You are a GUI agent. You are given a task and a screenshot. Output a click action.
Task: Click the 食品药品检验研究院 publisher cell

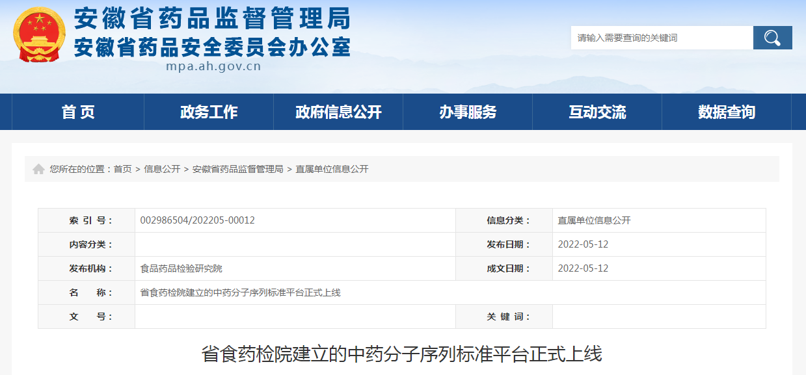tap(295, 268)
